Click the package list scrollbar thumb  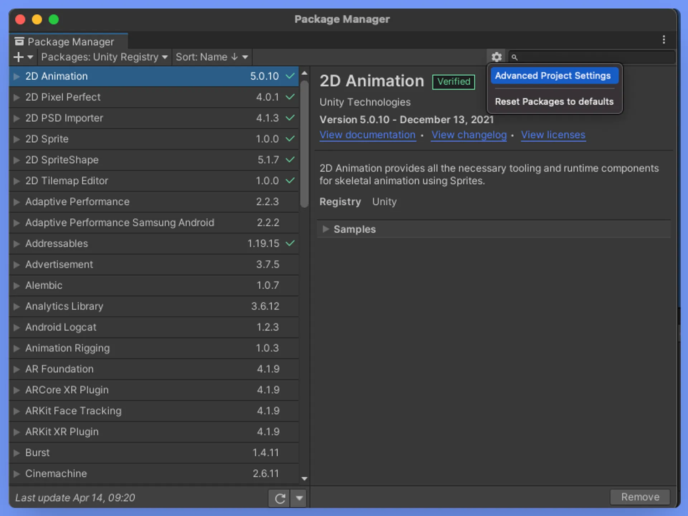click(304, 144)
